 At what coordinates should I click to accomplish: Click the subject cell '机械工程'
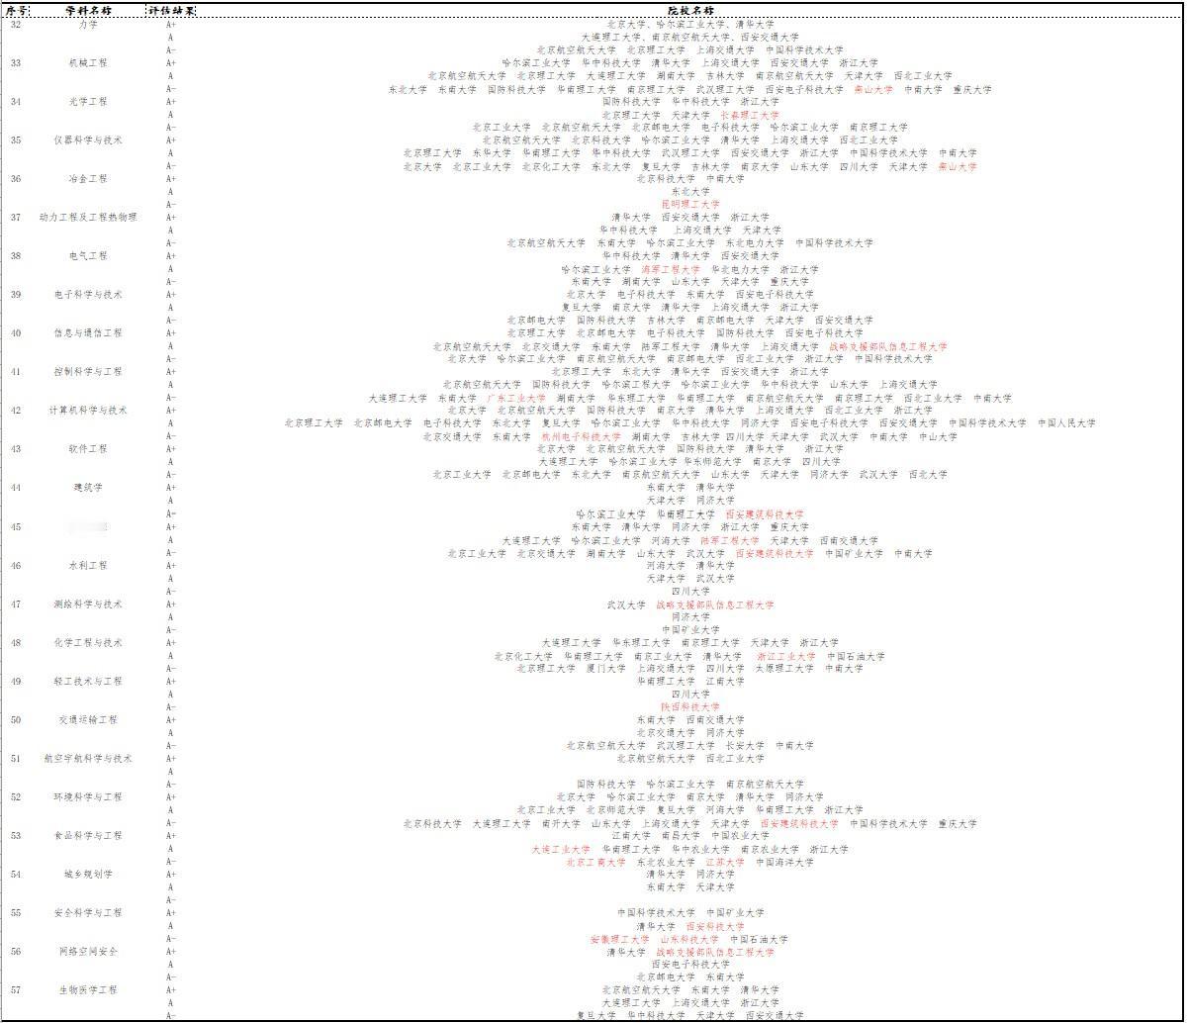point(88,62)
